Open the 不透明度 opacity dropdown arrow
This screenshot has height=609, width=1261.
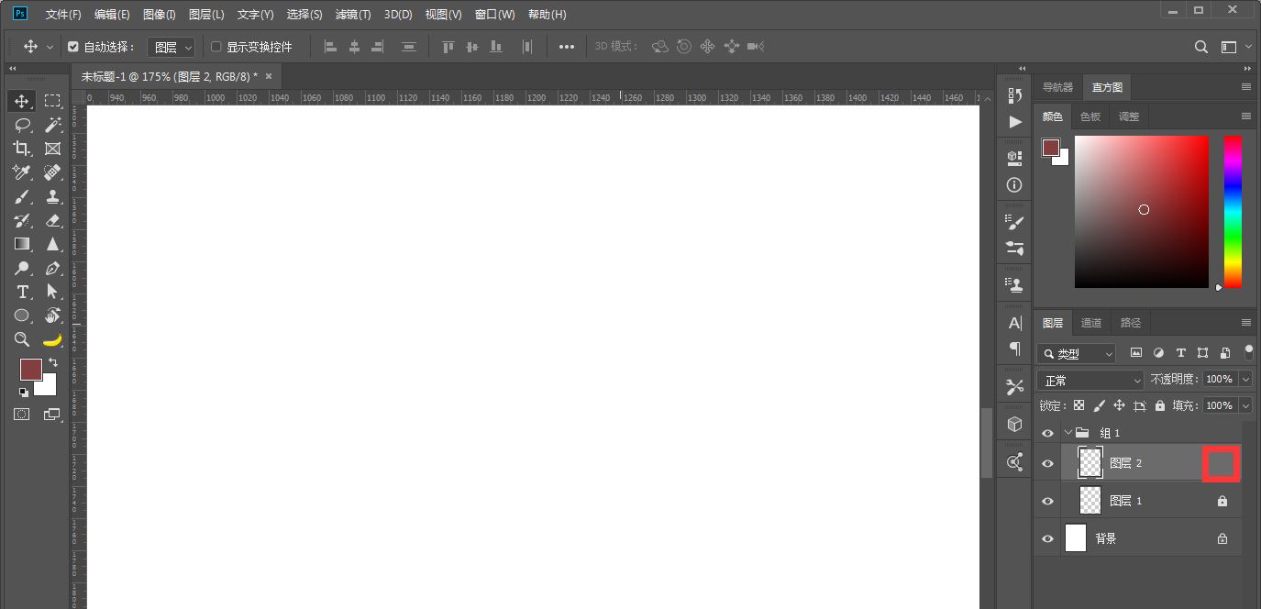1245,379
